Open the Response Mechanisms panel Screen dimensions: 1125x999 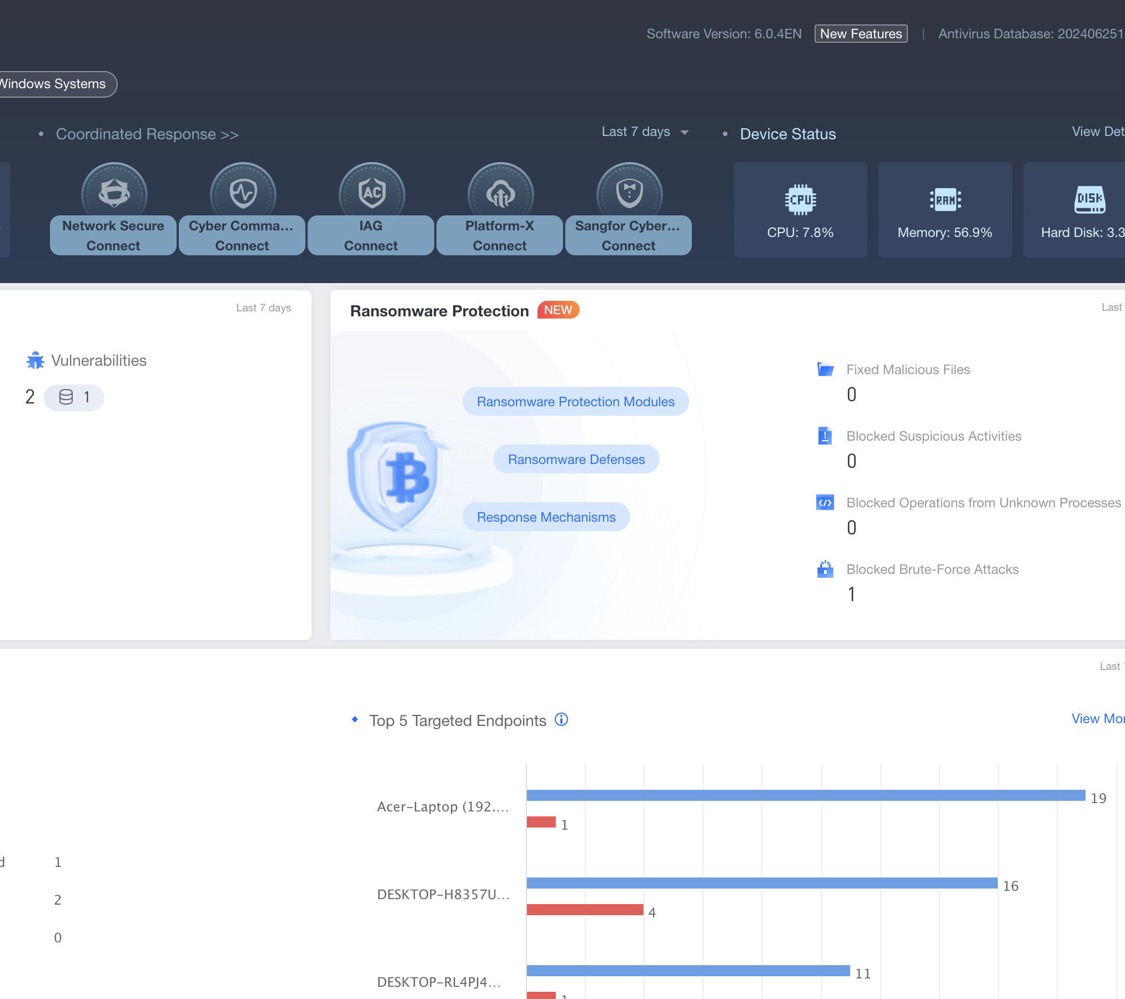[546, 517]
